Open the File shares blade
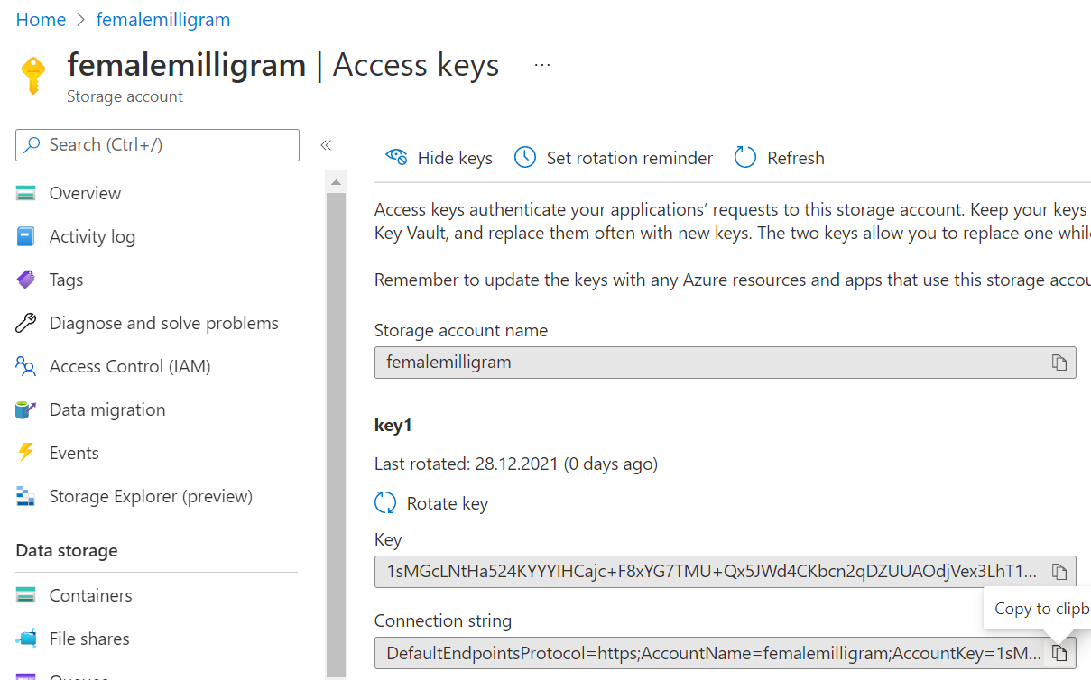 (88, 638)
